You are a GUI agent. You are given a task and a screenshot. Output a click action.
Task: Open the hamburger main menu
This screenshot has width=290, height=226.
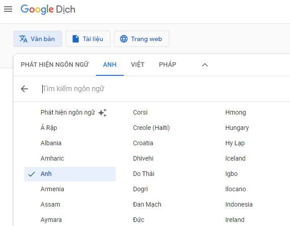(x=8, y=9)
